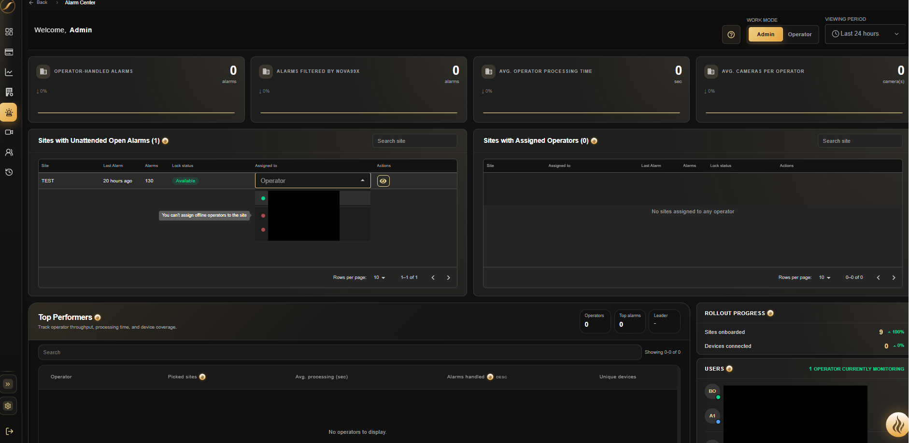Click info icon beside Users heading
Image resolution: width=909 pixels, height=443 pixels.
tap(729, 369)
